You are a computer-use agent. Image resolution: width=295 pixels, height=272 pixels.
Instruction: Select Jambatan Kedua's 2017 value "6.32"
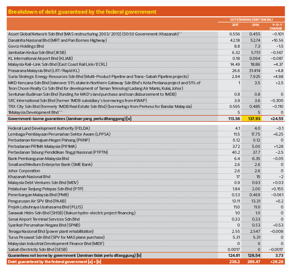[236, 52]
